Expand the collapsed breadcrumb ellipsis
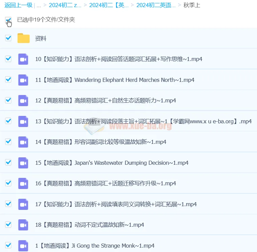257x252 pixels. click(x=39, y=5)
